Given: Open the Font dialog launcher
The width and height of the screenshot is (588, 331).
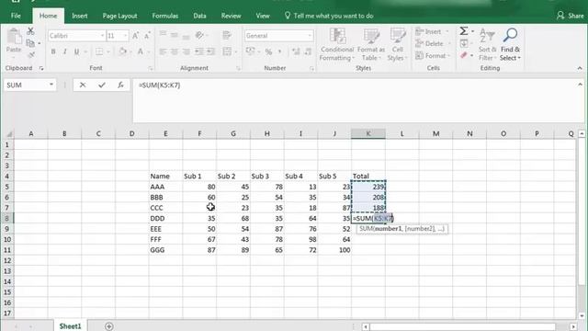Looking at the screenshot, I should [150, 68].
